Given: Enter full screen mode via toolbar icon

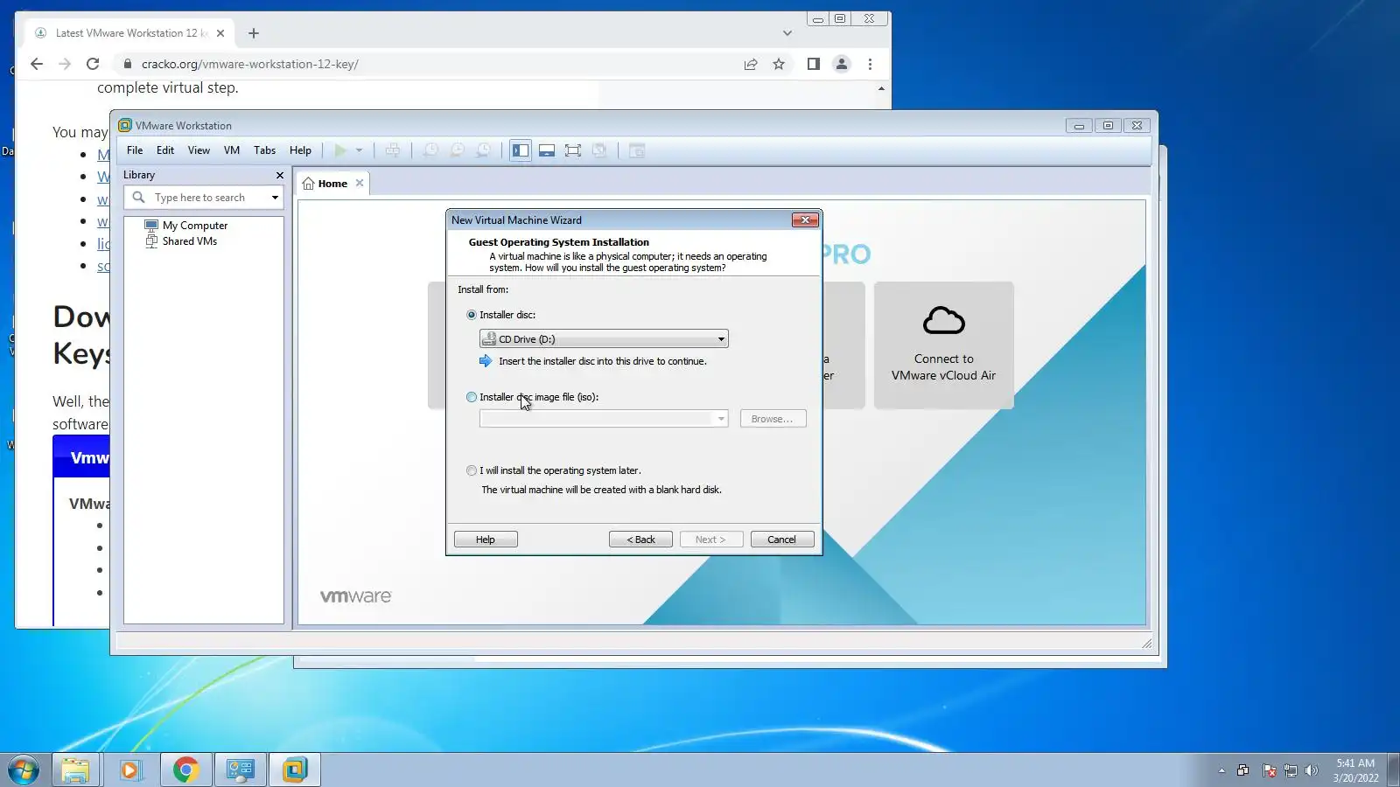Looking at the screenshot, I should tap(573, 150).
